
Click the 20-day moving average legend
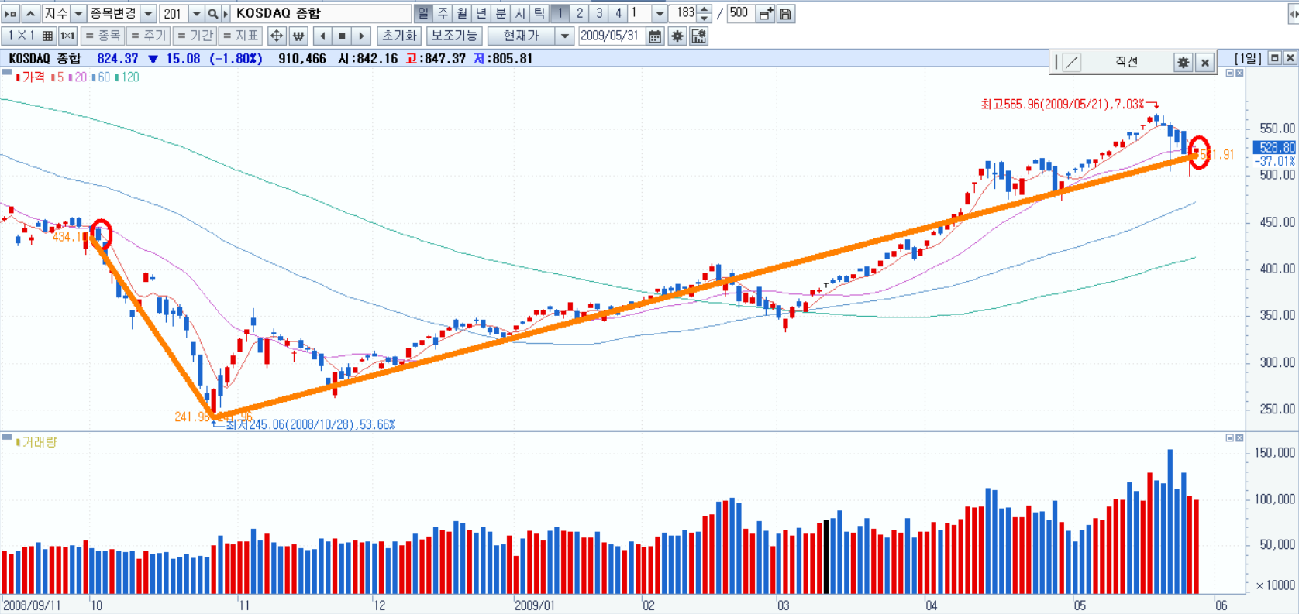(78, 77)
